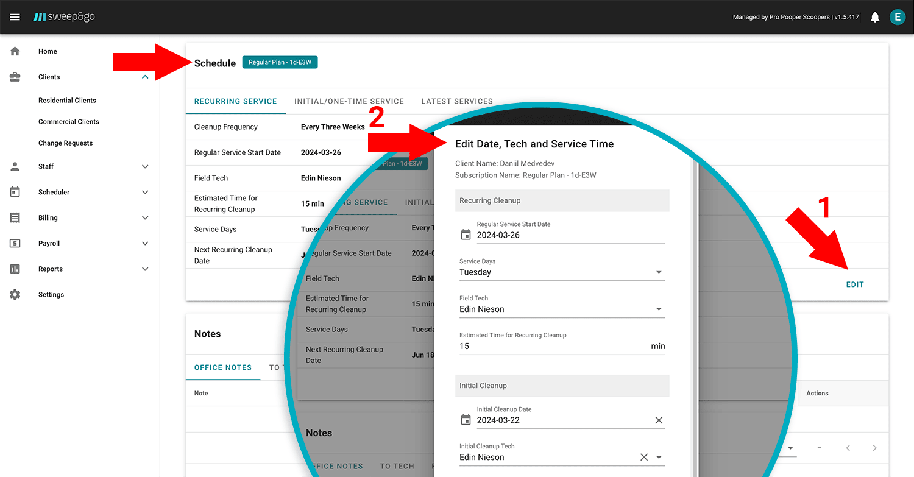
Task: Open the Field Tech dropdown
Action: (659, 309)
